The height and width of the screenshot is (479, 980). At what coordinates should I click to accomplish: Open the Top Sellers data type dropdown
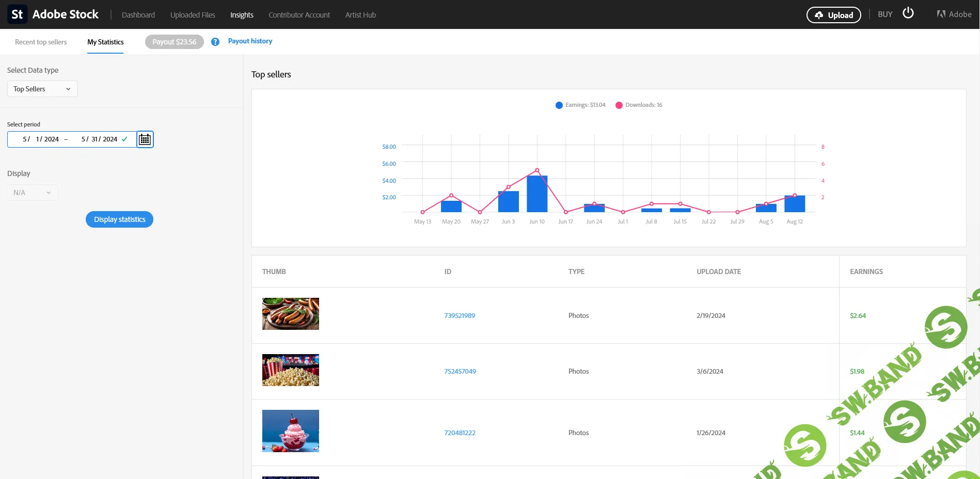click(42, 89)
